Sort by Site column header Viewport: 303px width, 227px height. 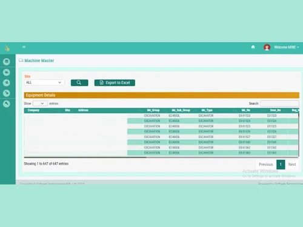[x=67, y=110]
